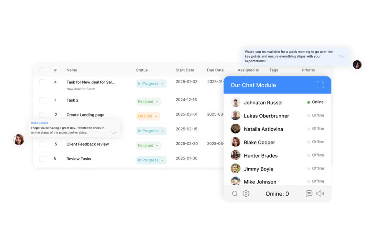Expand chat module to fullscreen
375x249 pixels.
coord(320,85)
